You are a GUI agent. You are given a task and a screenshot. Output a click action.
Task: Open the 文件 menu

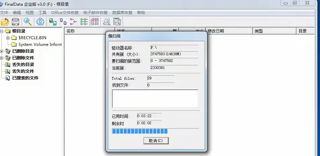click(x=4, y=13)
